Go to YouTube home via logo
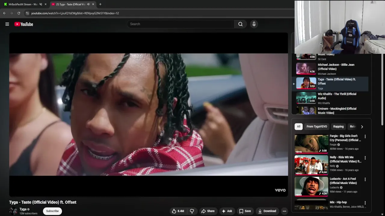 24,24
